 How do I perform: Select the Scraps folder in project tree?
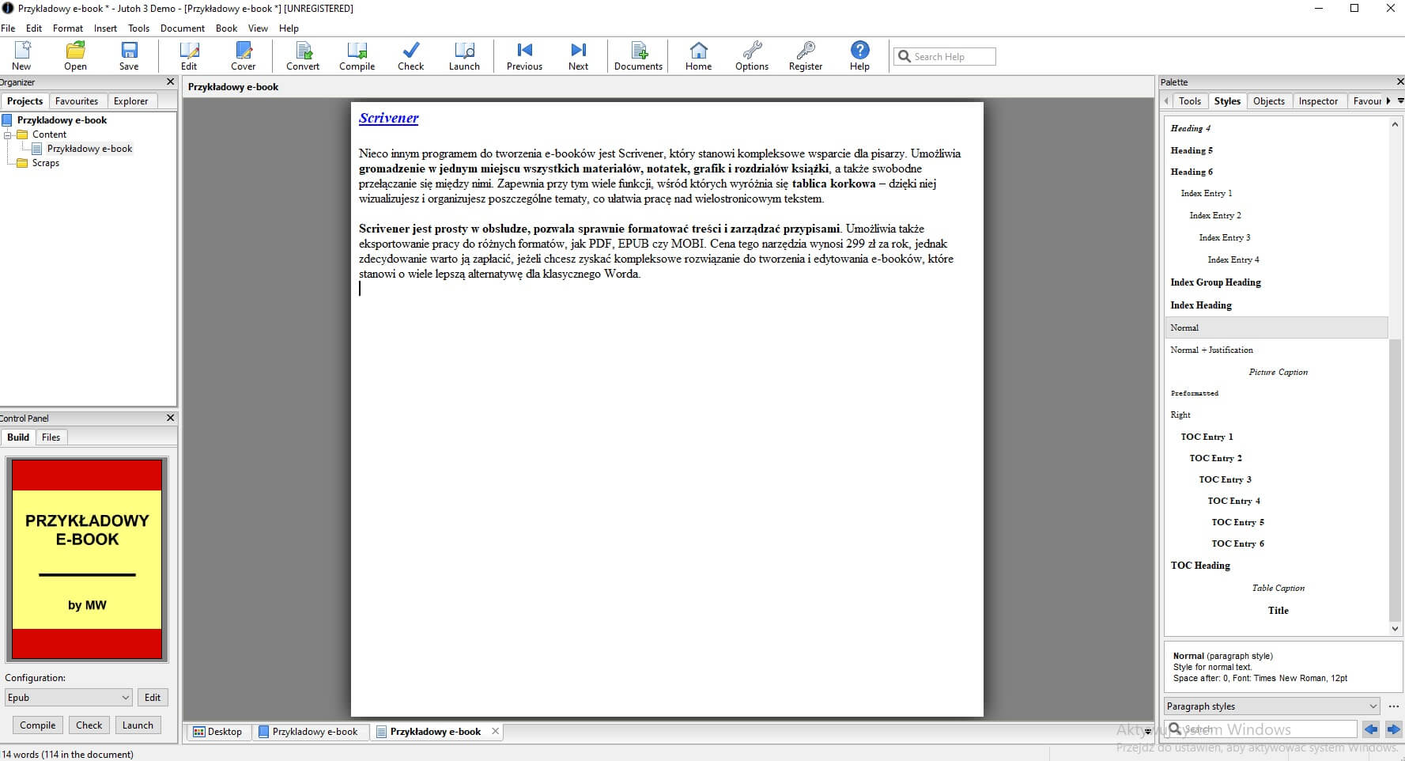click(45, 163)
